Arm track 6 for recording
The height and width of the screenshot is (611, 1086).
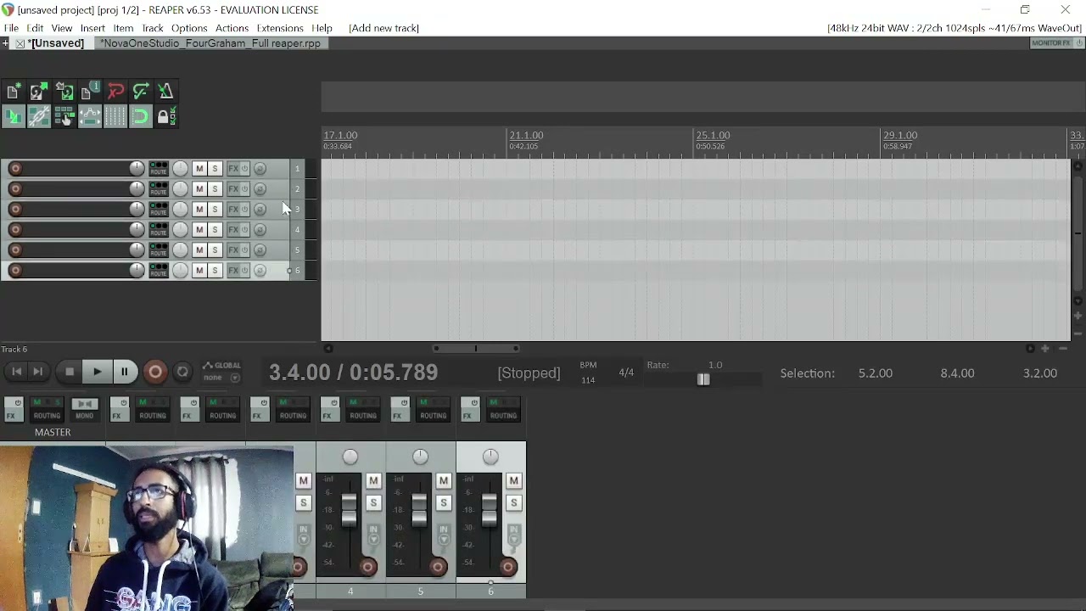pos(15,270)
